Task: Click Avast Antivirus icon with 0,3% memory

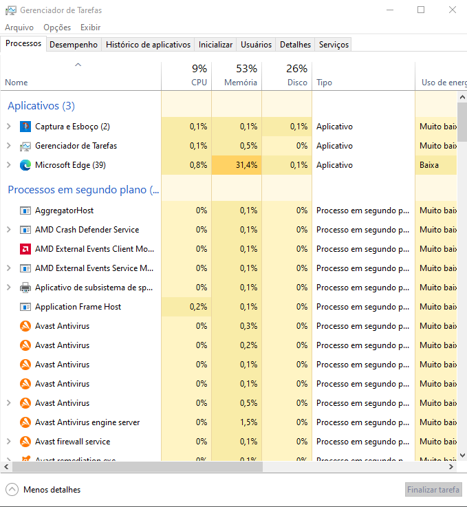Action: pyautogui.click(x=25, y=326)
